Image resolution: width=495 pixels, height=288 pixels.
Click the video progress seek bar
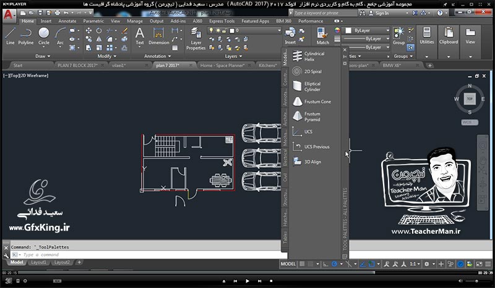[x=247, y=273]
